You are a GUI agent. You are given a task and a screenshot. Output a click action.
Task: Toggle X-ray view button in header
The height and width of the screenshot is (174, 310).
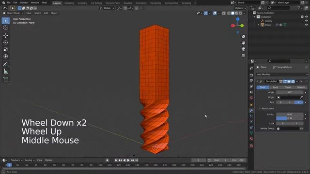[x=224, y=13]
